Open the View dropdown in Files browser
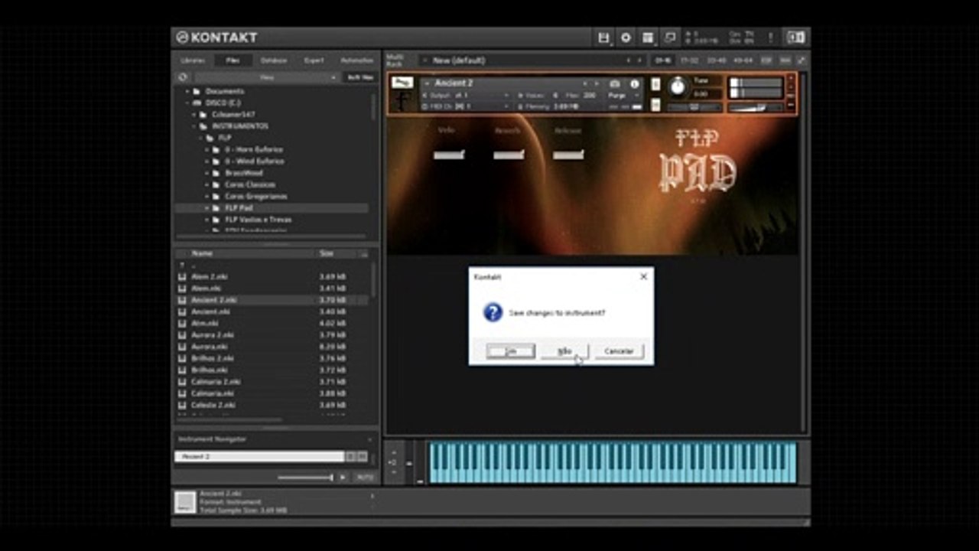The height and width of the screenshot is (551, 979). [266, 77]
